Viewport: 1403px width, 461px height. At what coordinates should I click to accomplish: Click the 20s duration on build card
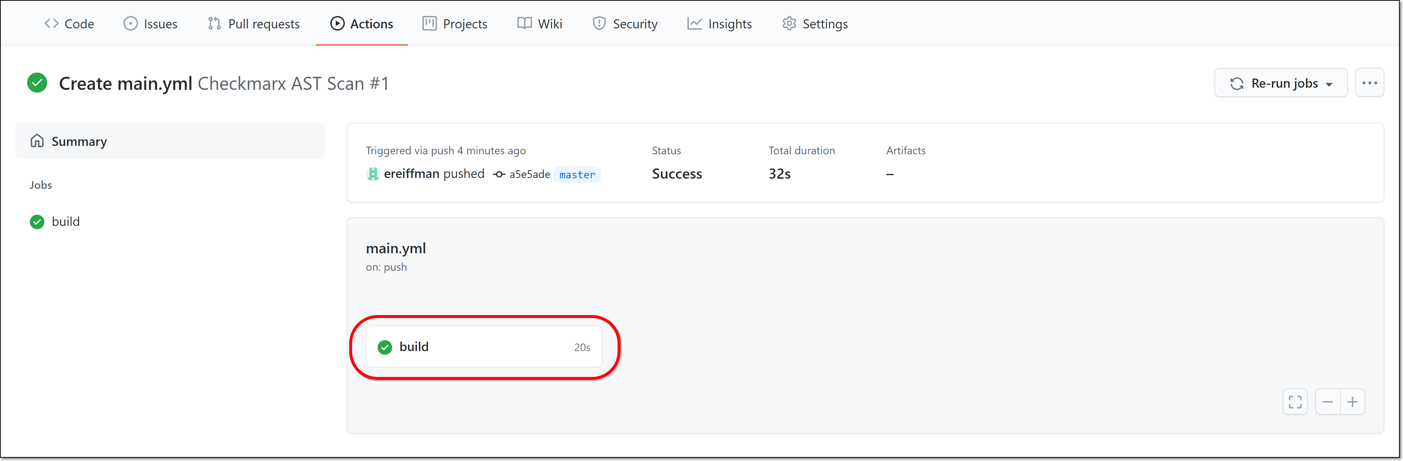click(582, 347)
